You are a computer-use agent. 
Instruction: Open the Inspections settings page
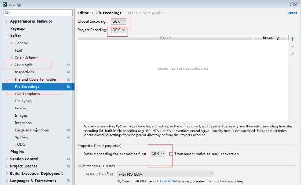coord(25,72)
